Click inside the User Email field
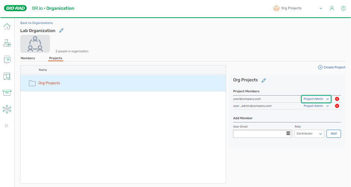This screenshot has height=187, width=351. tap(259, 134)
